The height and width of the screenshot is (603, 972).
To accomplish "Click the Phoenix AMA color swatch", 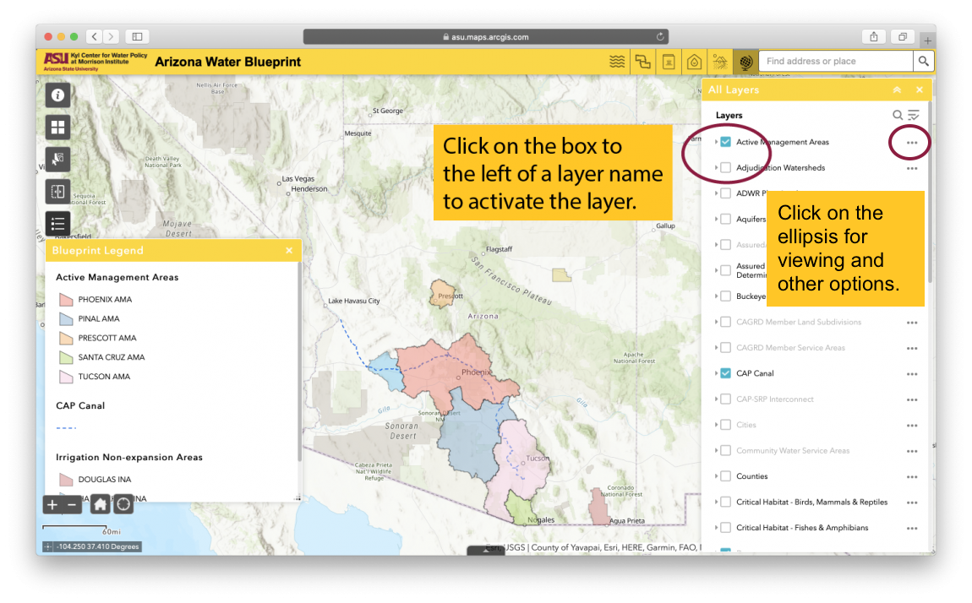I will click(66, 300).
